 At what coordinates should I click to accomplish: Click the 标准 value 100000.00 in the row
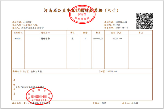coord(98,39)
